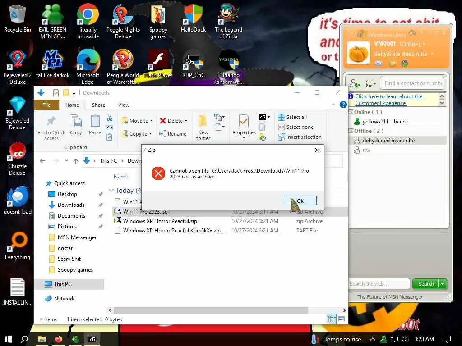Open recent locations dropdown arrow
This screenshot has height=346, width=462.
point(67,161)
